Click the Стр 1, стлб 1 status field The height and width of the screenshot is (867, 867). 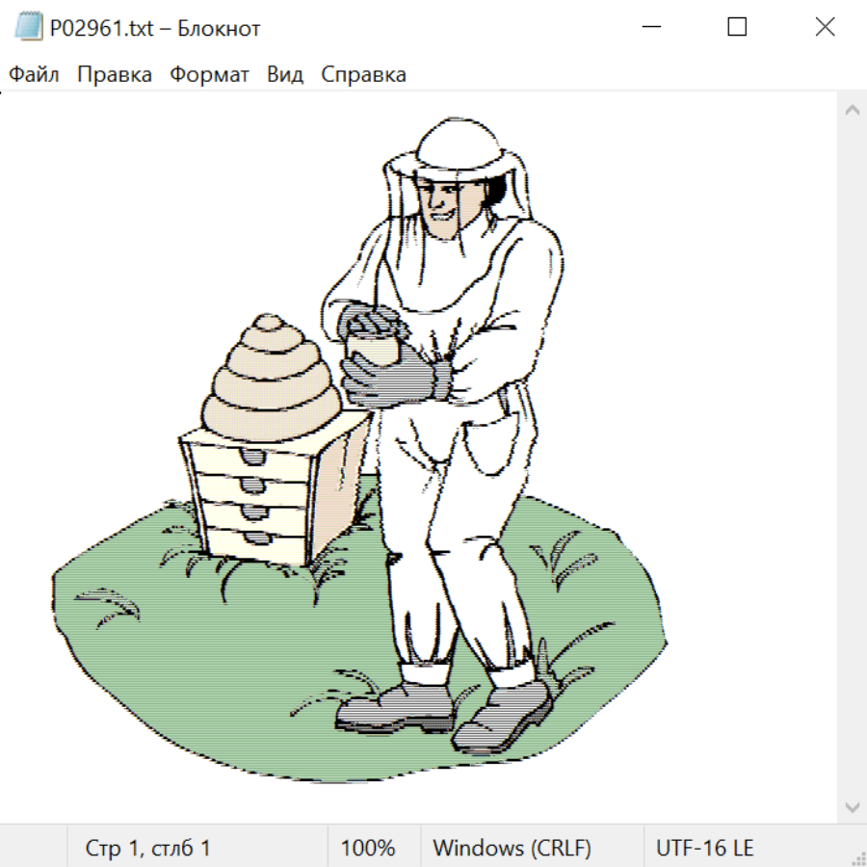(x=148, y=848)
